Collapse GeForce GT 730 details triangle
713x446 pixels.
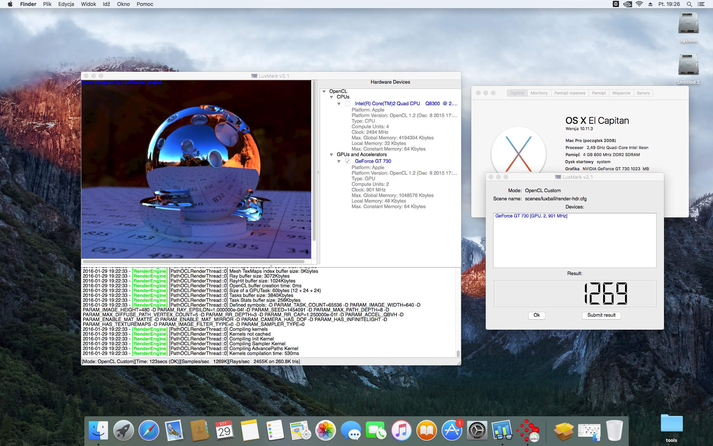[339, 161]
